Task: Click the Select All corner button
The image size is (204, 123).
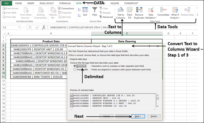Action: [4, 34]
